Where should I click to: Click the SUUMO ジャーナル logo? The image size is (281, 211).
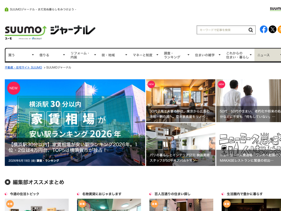tap(50, 33)
